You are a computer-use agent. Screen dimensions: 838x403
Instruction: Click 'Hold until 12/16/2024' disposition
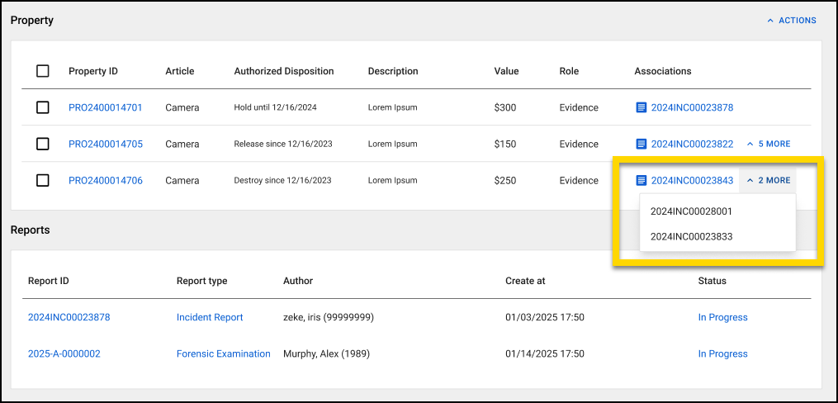pyautogui.click(x=275, y=107)
